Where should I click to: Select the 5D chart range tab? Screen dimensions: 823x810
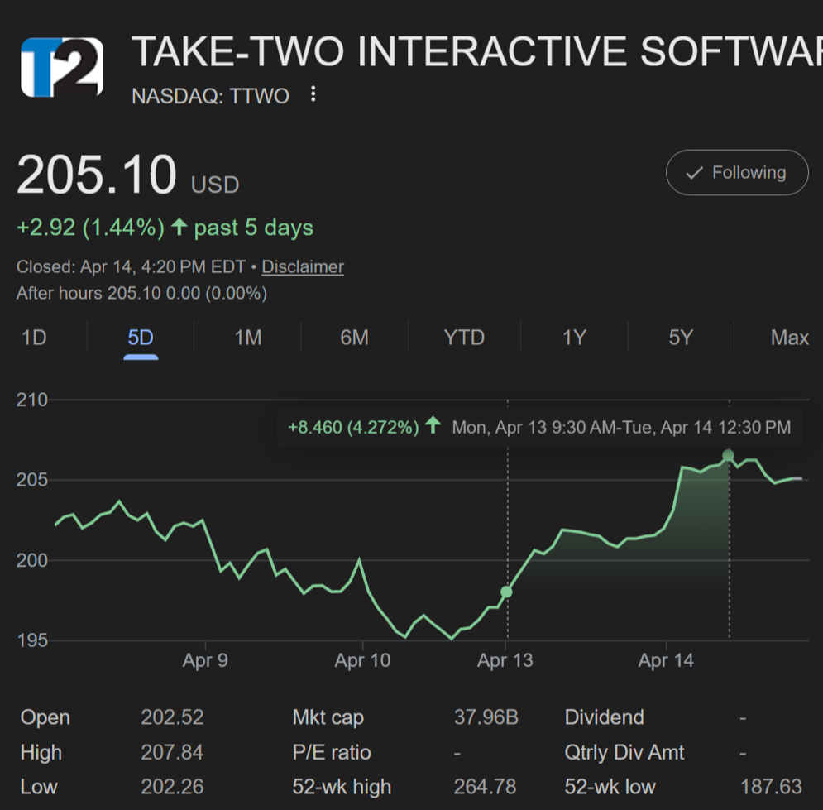pos(141,338)
